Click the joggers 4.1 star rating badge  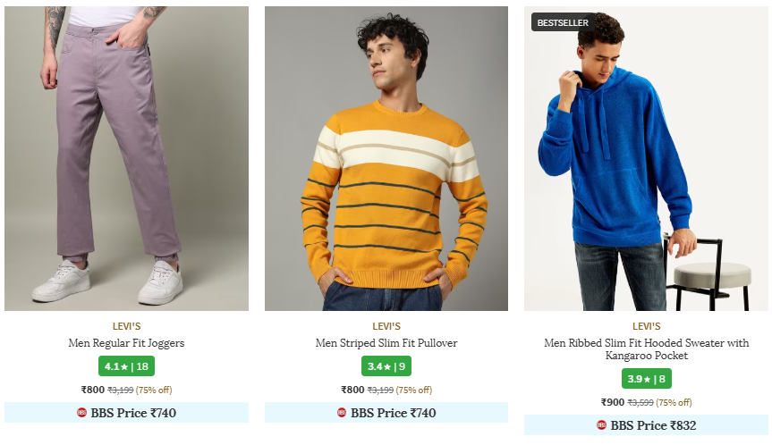coord(126,366)
